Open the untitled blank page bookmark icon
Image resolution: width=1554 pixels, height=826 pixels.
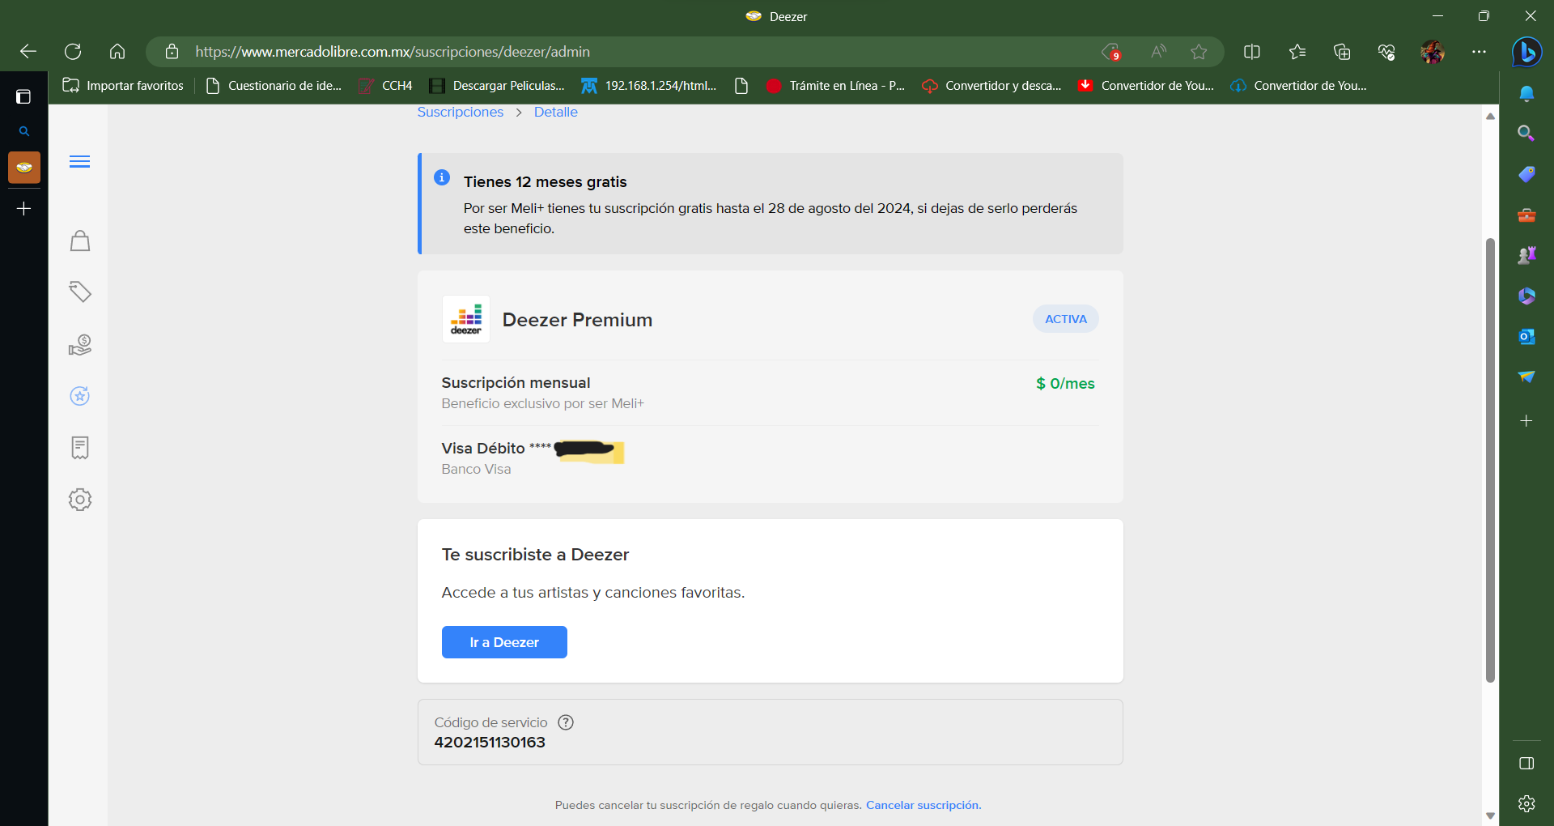pyautogui.click(x=741, y=86)
